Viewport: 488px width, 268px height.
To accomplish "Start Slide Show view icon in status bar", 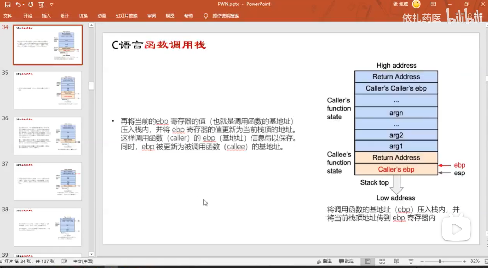I will pyautogui.click(x=411, y=261).
